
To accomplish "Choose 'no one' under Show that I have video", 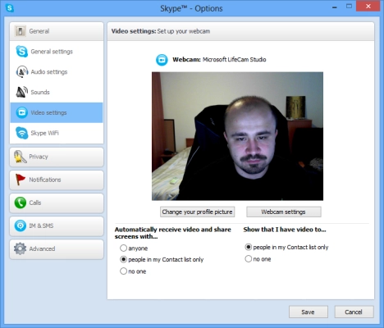I will pos(248,258).
